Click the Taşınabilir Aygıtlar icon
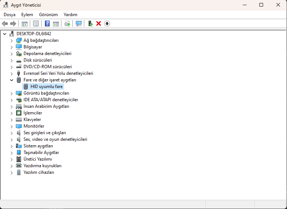This screenshot has width=287, height=209. pos(19,153)
